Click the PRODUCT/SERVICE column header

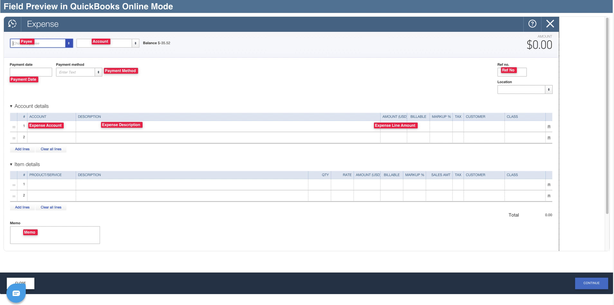tap(45, 175)
